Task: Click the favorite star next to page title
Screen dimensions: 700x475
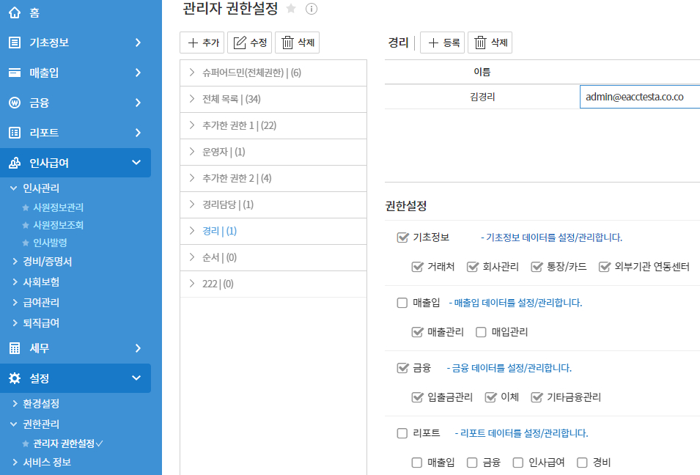Action: (x=291, y=9)
